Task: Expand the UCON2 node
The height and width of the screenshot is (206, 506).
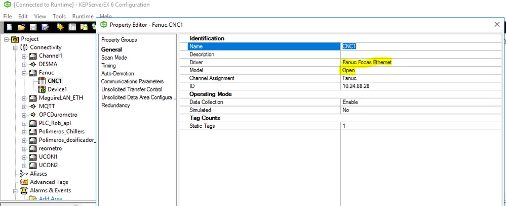Action: 24,166
